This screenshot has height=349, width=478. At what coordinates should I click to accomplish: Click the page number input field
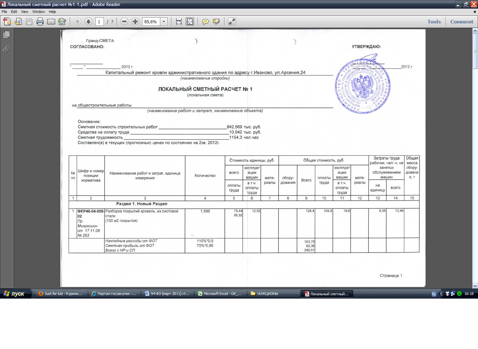pyautogui.click(x=99, y=22)
